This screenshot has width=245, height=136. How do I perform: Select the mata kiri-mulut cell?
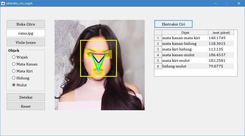click(185, 61)
